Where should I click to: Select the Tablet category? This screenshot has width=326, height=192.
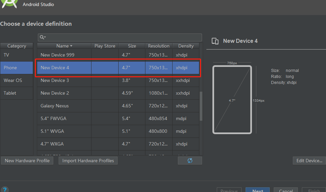pos(17,93)
